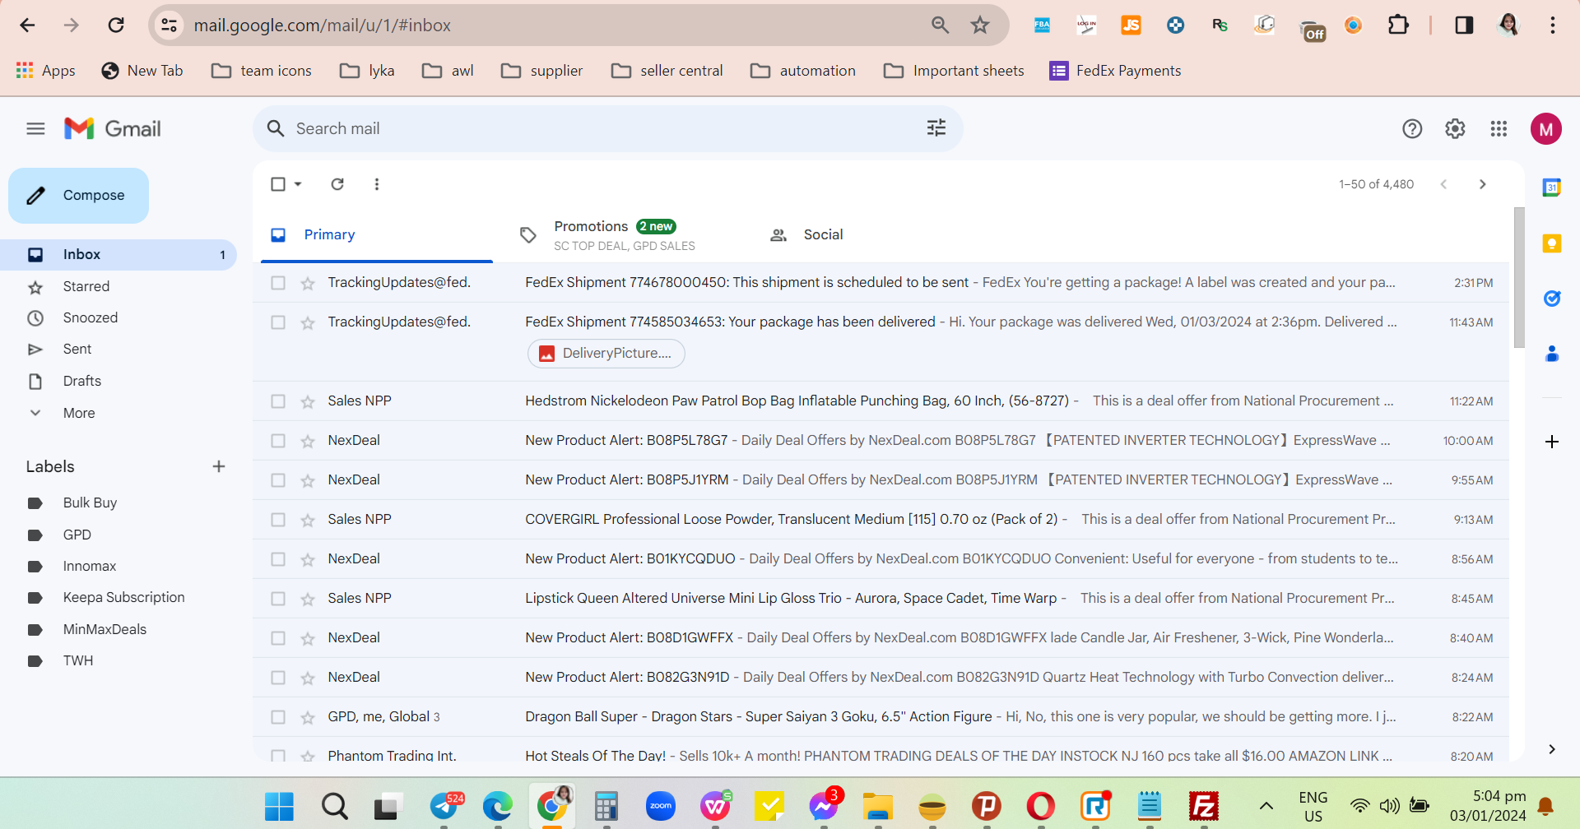Get add-ons with the plus icon in side panel
Image resolution: width=1580 pixels, height=829 pixels.
point(1552,442)
